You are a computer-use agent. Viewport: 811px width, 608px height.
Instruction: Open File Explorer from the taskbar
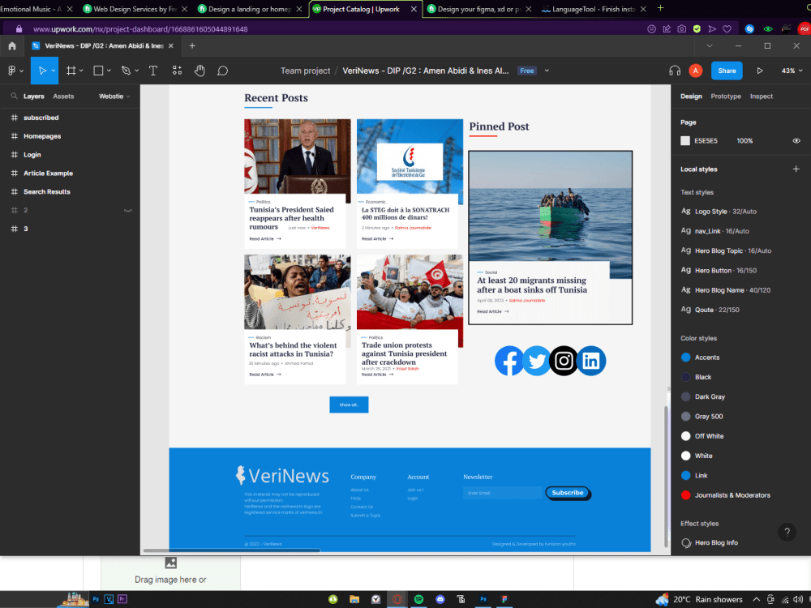(354, 599)
